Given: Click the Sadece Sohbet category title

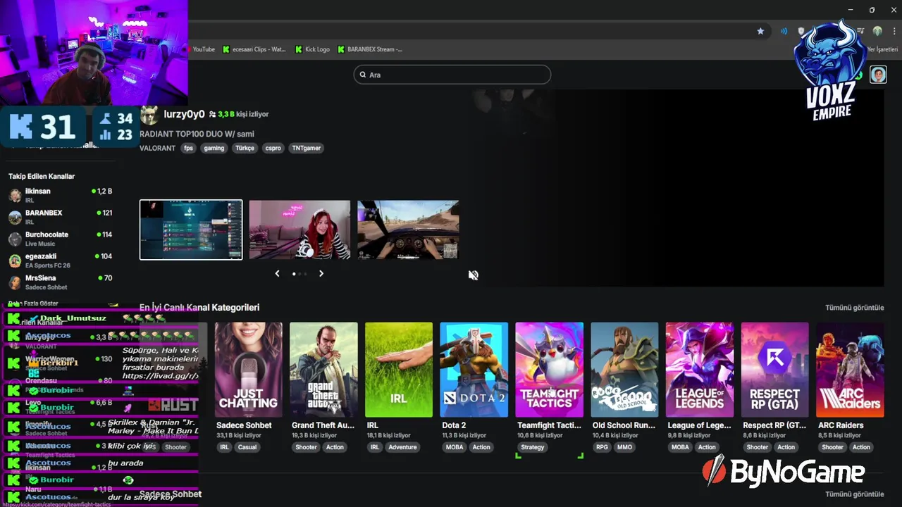Looking at the screenshot, I should point(244,425).
